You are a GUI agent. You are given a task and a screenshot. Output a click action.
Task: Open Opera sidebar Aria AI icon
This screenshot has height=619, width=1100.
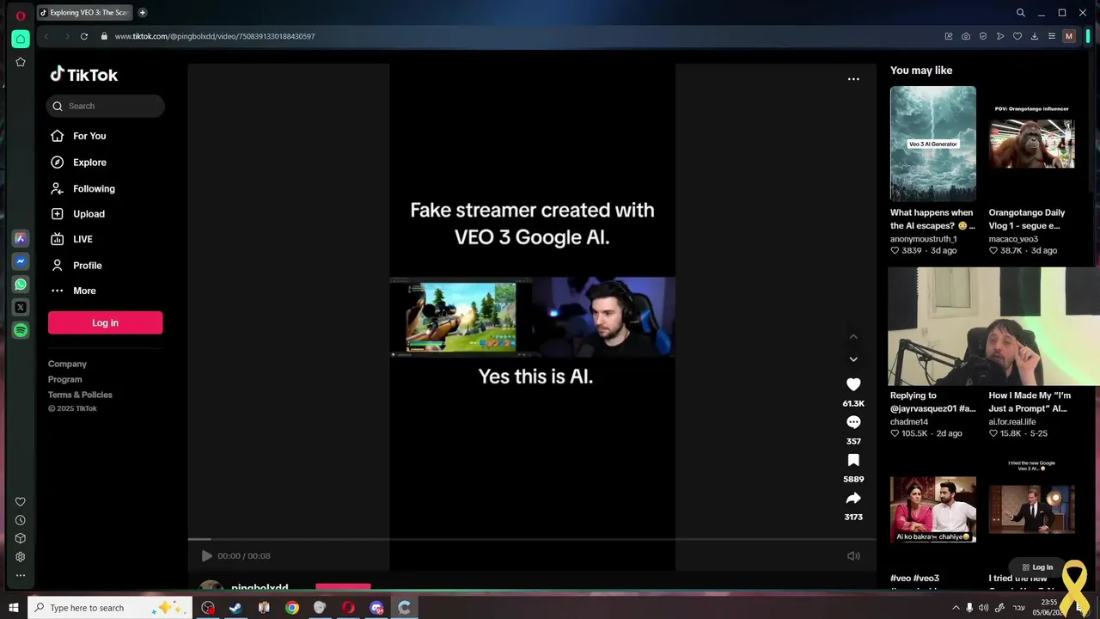tap(21, 238)
